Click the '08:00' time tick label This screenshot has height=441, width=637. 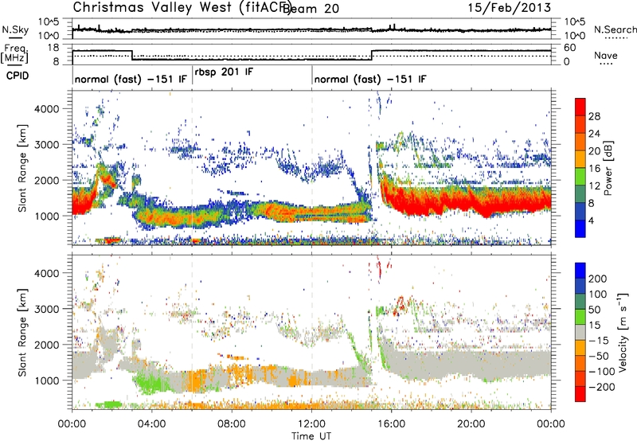pos(232,424)
